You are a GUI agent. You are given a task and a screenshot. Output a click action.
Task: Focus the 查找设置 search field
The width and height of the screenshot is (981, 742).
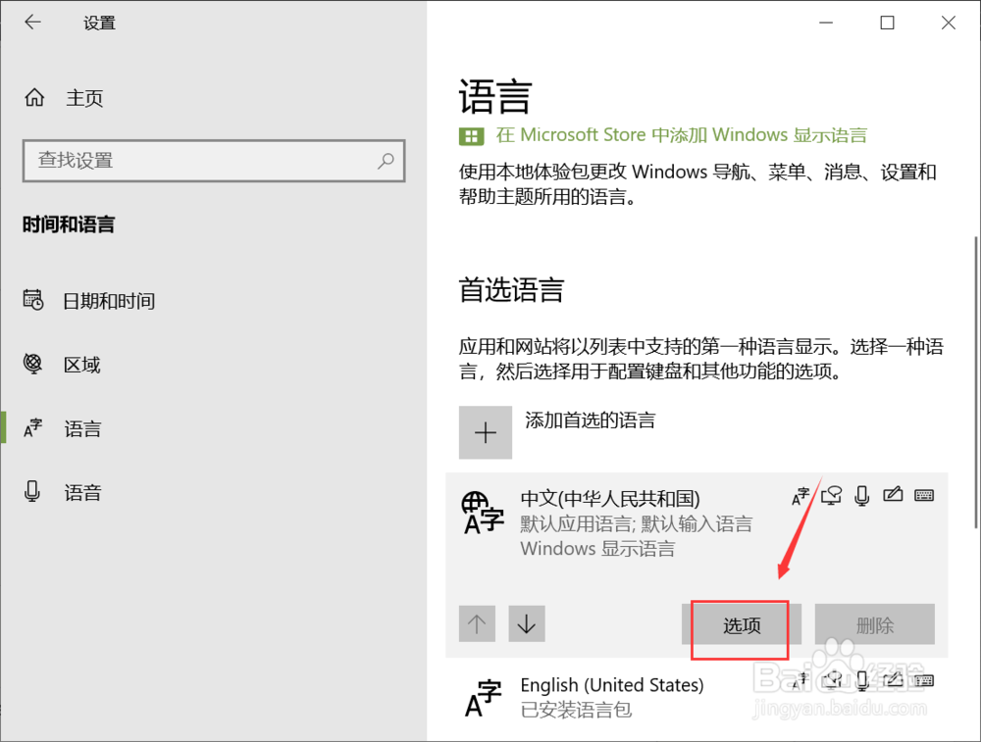click(213, 161)
